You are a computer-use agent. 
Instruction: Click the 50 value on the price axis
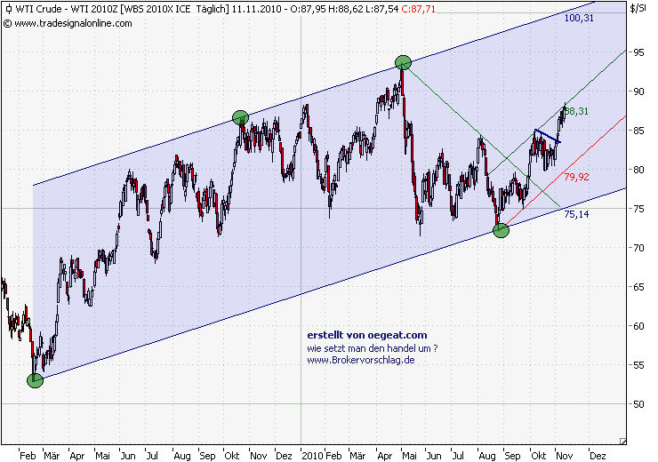point(638,404)
